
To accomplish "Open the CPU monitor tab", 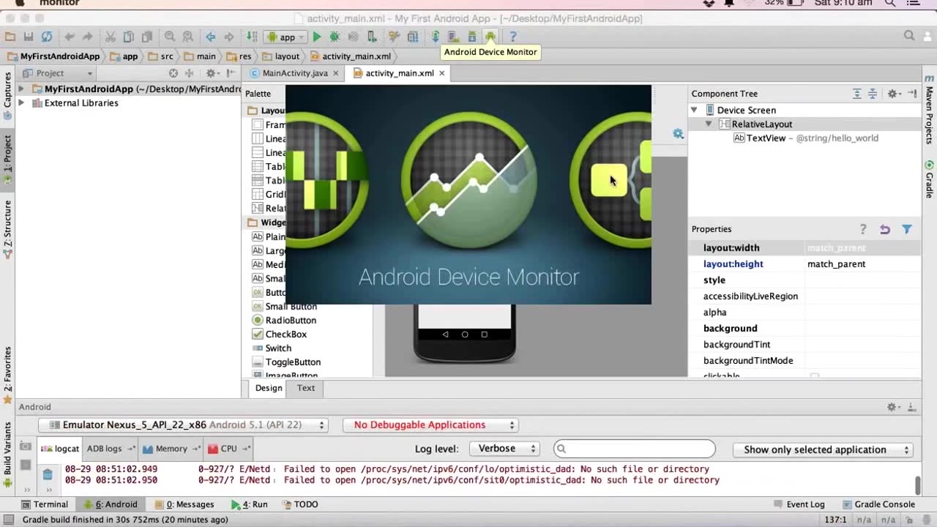I will point(228,449).
